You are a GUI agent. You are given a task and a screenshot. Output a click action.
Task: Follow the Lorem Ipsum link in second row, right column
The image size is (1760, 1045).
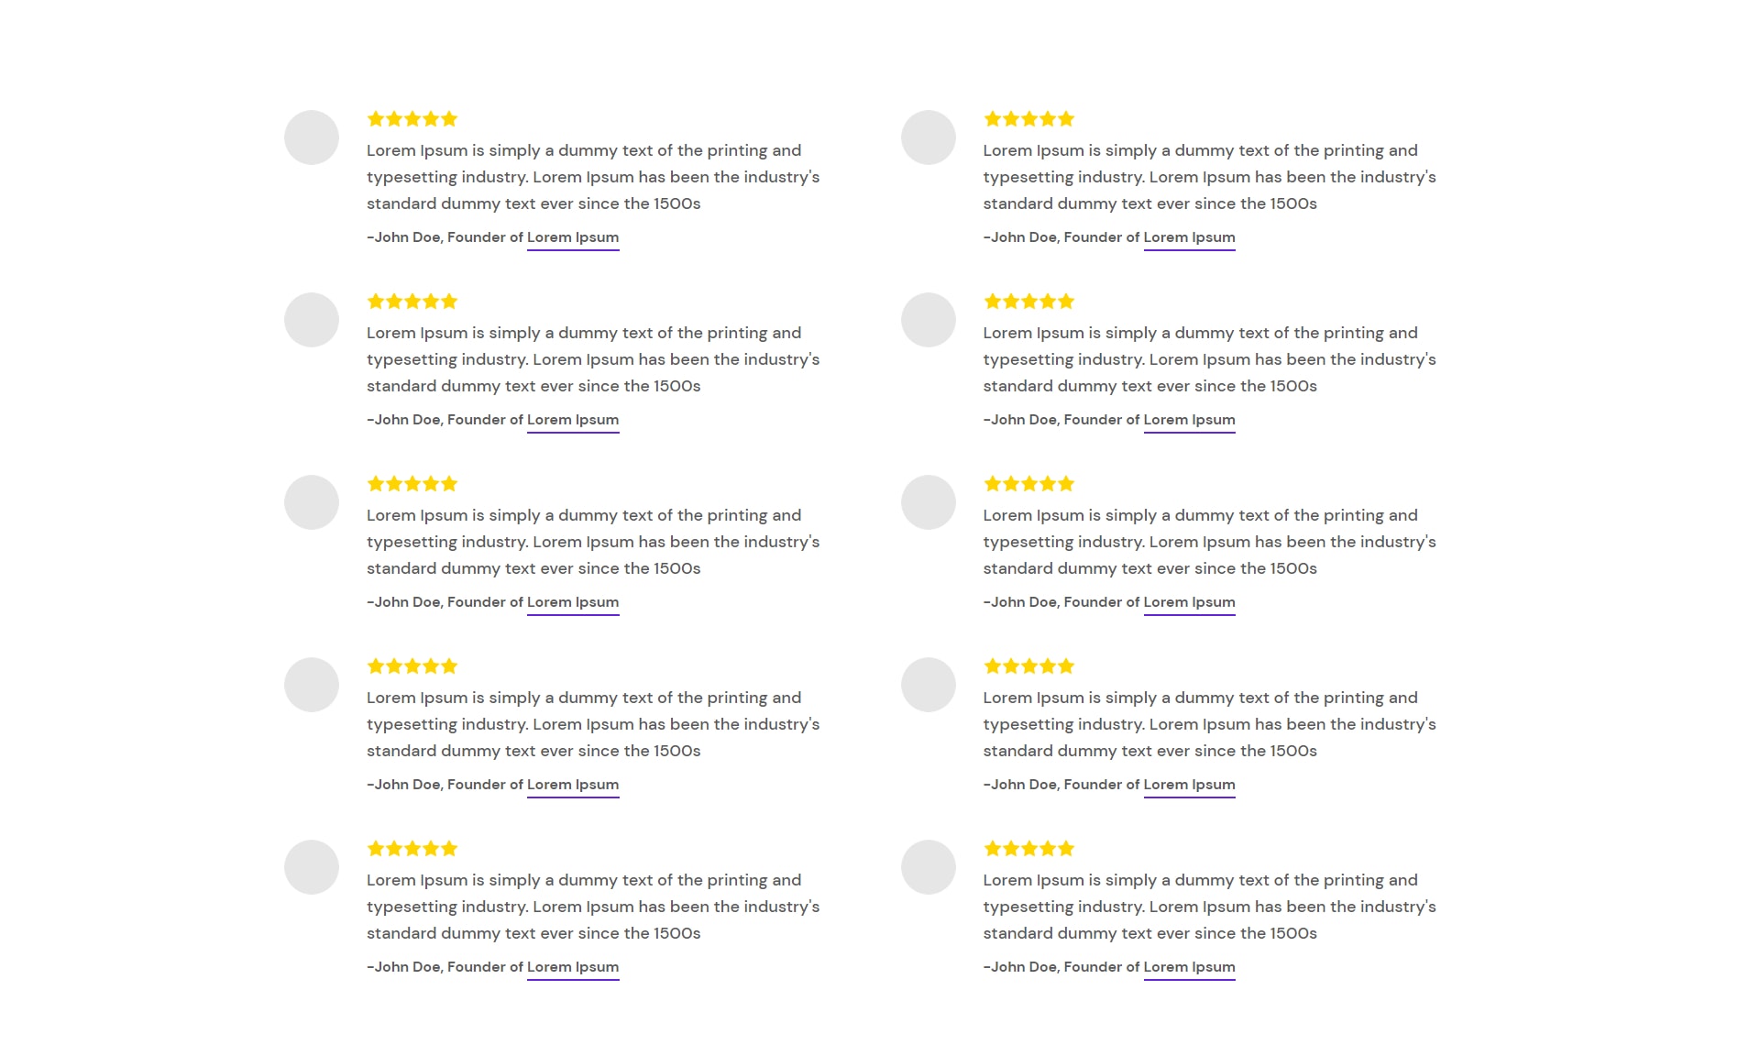tap(1190, 420)
